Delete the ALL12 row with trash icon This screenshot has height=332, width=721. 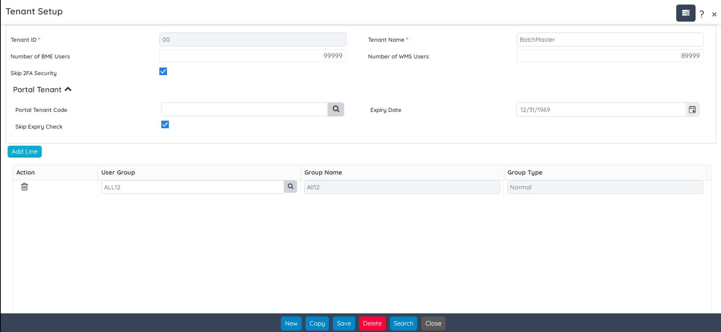point(25,187)
